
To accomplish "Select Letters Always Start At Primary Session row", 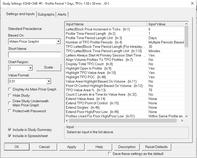I will click(x=125, y=55).
